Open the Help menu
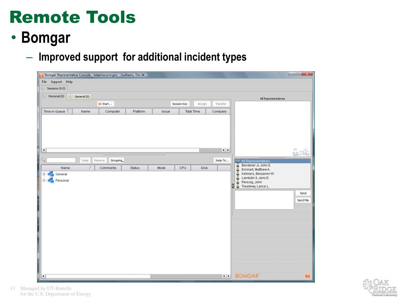The height and width of the screenshot is (306, 408). pyautogui.click(x=69, y=82)
